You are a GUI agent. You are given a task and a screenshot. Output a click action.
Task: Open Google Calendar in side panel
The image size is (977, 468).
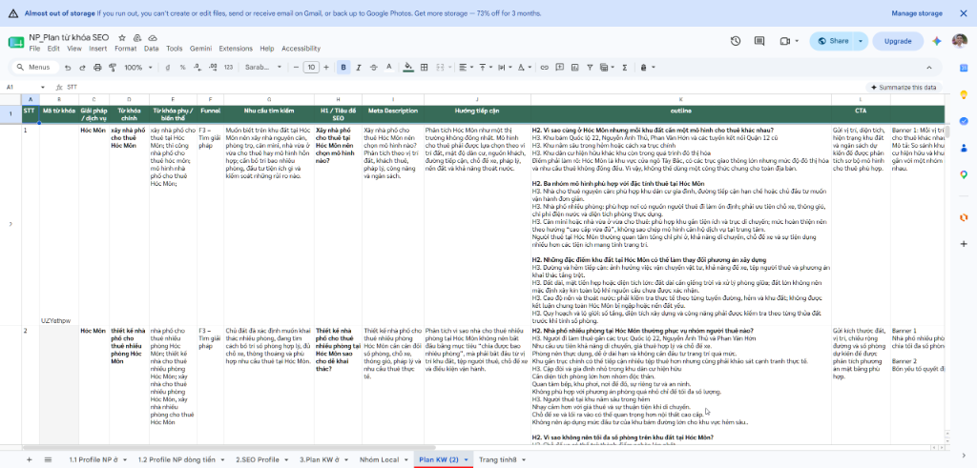(x=964, y=68)
